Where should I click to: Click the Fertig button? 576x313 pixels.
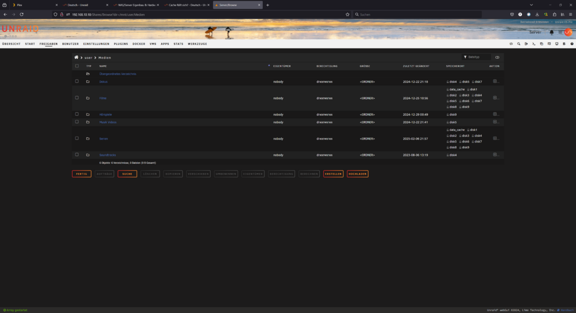pos(82,174)
